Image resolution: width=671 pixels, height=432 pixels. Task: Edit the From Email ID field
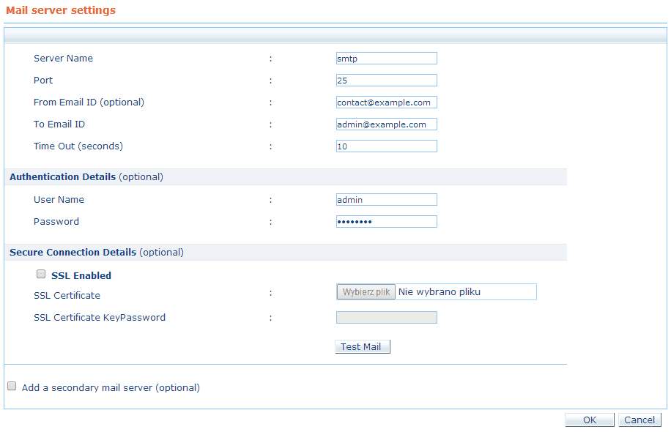click(x=387, y=103)
